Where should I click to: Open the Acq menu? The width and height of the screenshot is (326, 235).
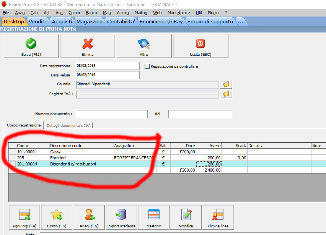pyautogui.click(x=59, y=13)
